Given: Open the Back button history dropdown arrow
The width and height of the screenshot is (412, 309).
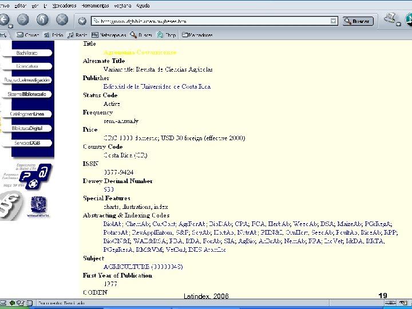Looking at the screenshot, I should click(10, 26).
